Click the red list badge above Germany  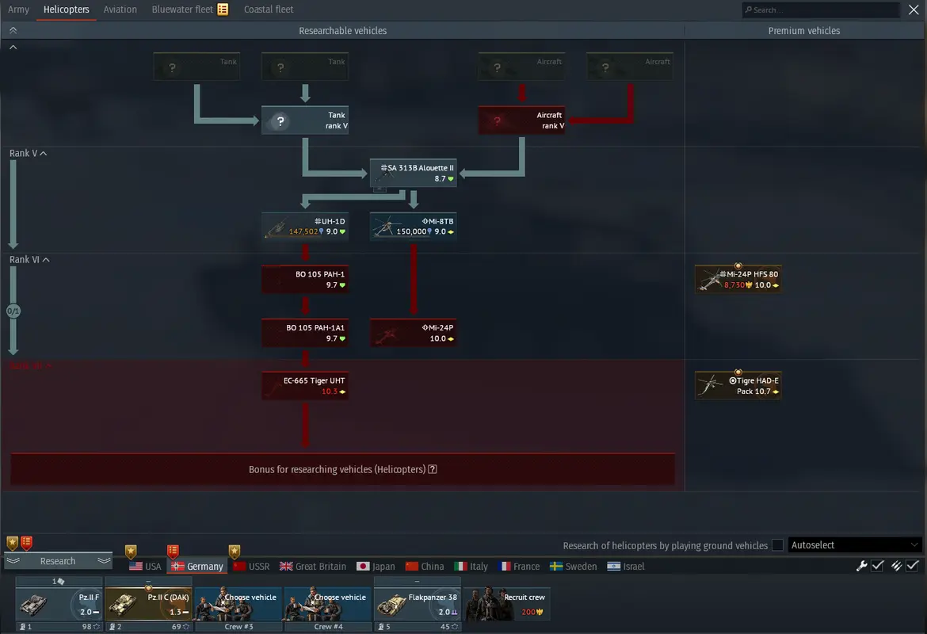173,552
